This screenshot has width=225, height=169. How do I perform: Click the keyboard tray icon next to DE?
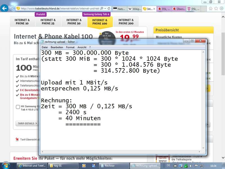point(175,166)
